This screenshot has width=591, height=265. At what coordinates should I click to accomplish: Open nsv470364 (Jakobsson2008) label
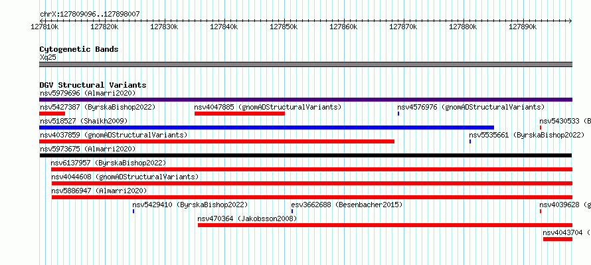tap(247, 219)
